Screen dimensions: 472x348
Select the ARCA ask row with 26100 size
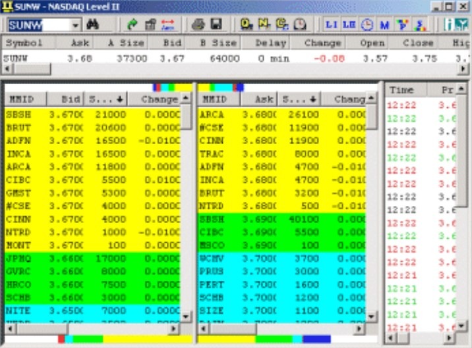coord(281,114)
